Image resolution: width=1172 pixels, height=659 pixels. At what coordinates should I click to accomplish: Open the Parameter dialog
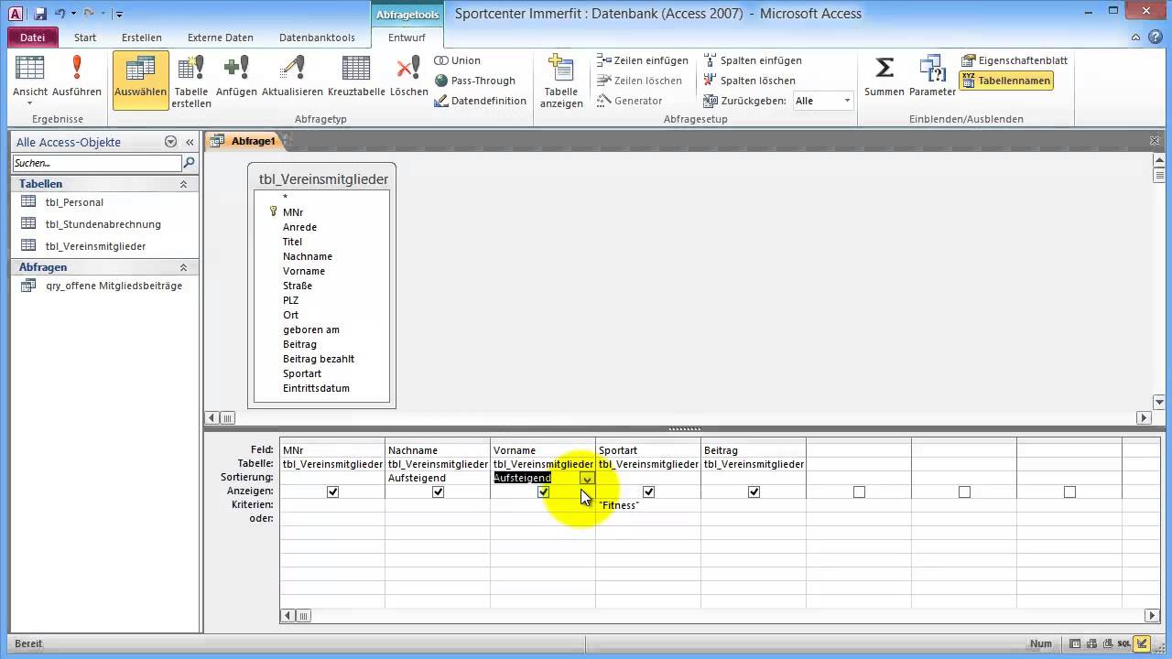click(x=932, y=77)
